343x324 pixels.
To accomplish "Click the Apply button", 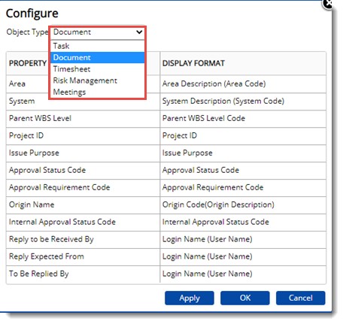I will (190, 298).
